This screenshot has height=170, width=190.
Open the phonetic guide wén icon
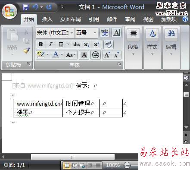click(x=105, y=32)
